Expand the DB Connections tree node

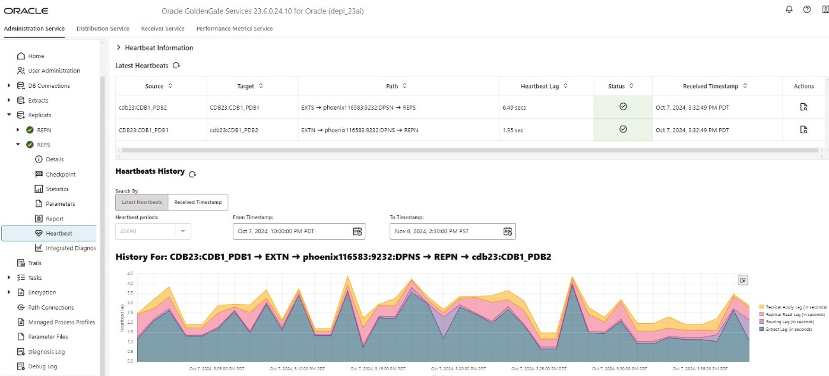coord(9,85)
